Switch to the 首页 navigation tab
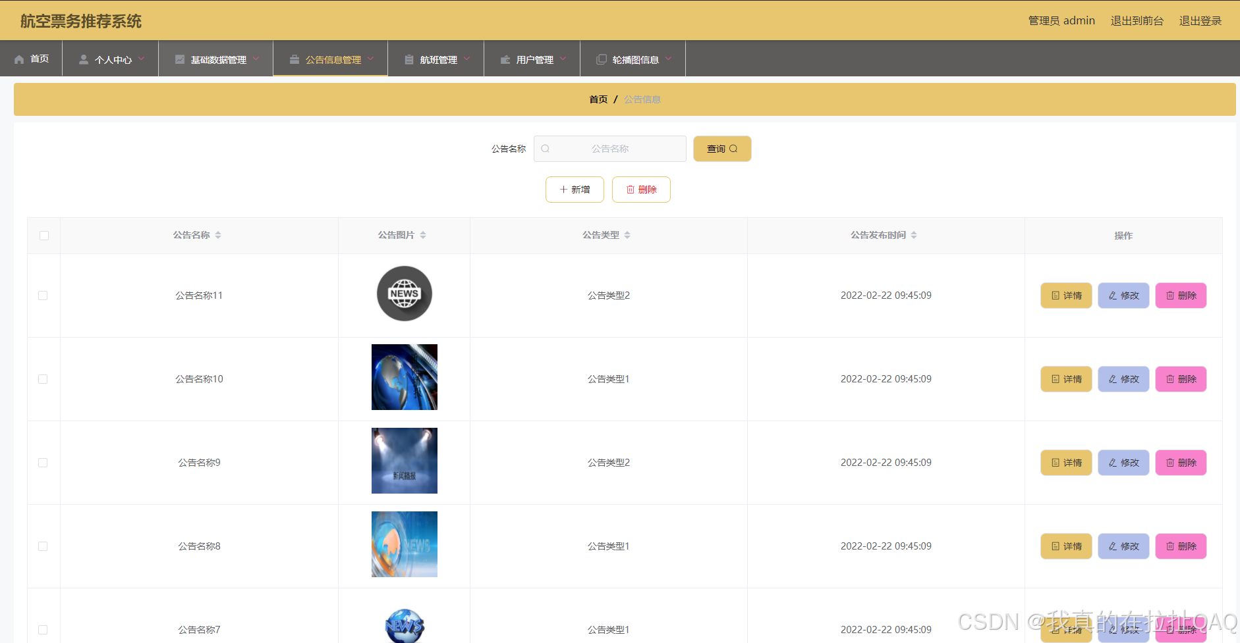The height and width of the screenshot is (643, 1240). click(x=32, y=59)
